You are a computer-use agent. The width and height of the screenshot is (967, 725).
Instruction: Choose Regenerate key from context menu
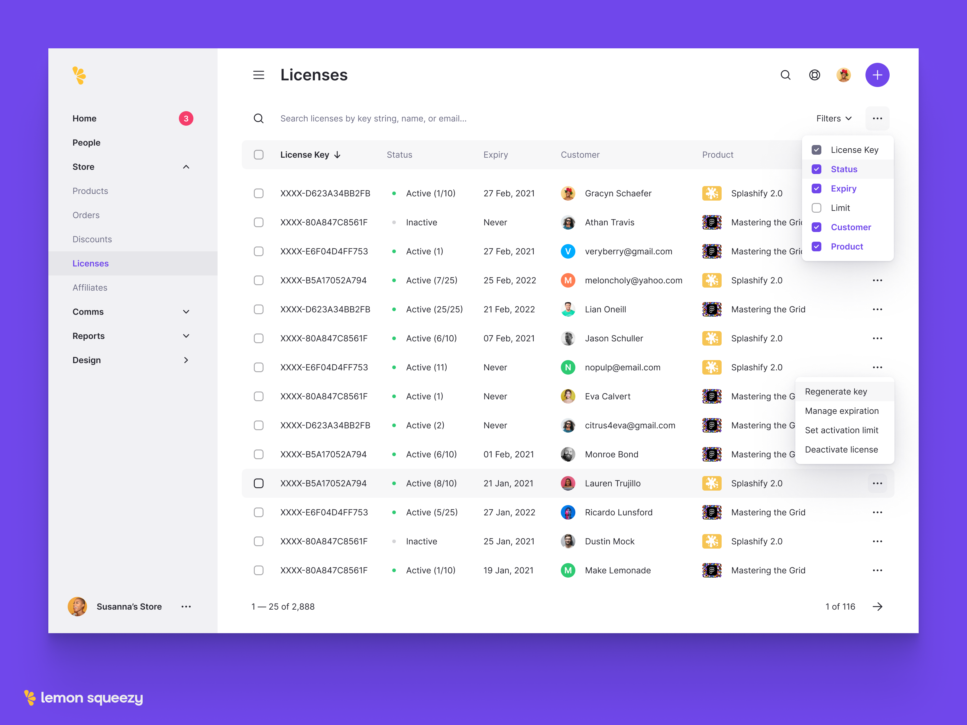pyautogui.click(x=836, y=391)
